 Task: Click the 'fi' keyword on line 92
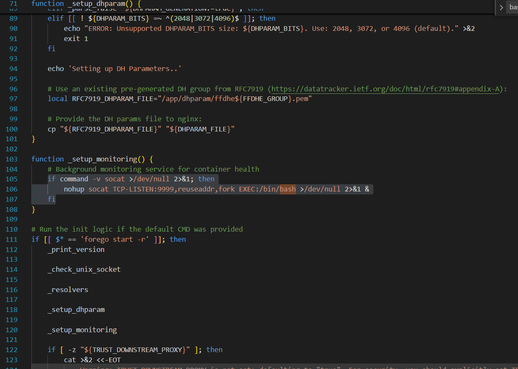52,49
